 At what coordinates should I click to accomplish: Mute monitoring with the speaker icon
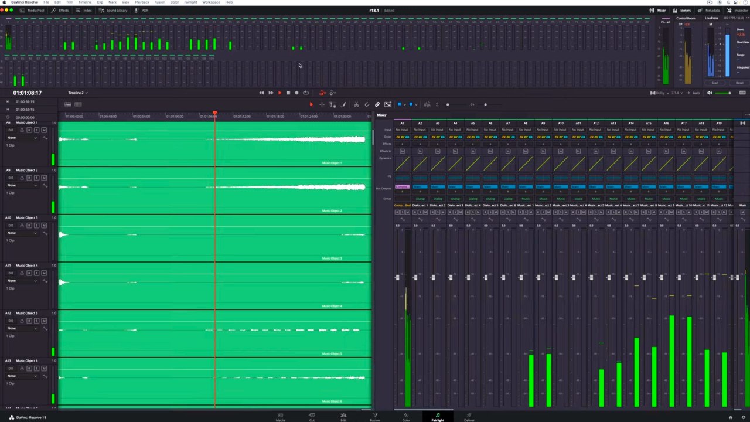coord(710,93)
